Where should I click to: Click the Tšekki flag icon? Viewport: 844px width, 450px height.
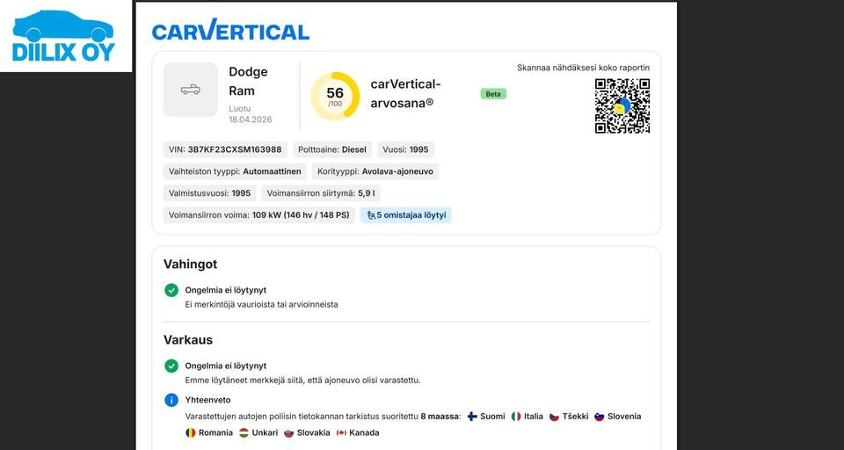[554, 417]
